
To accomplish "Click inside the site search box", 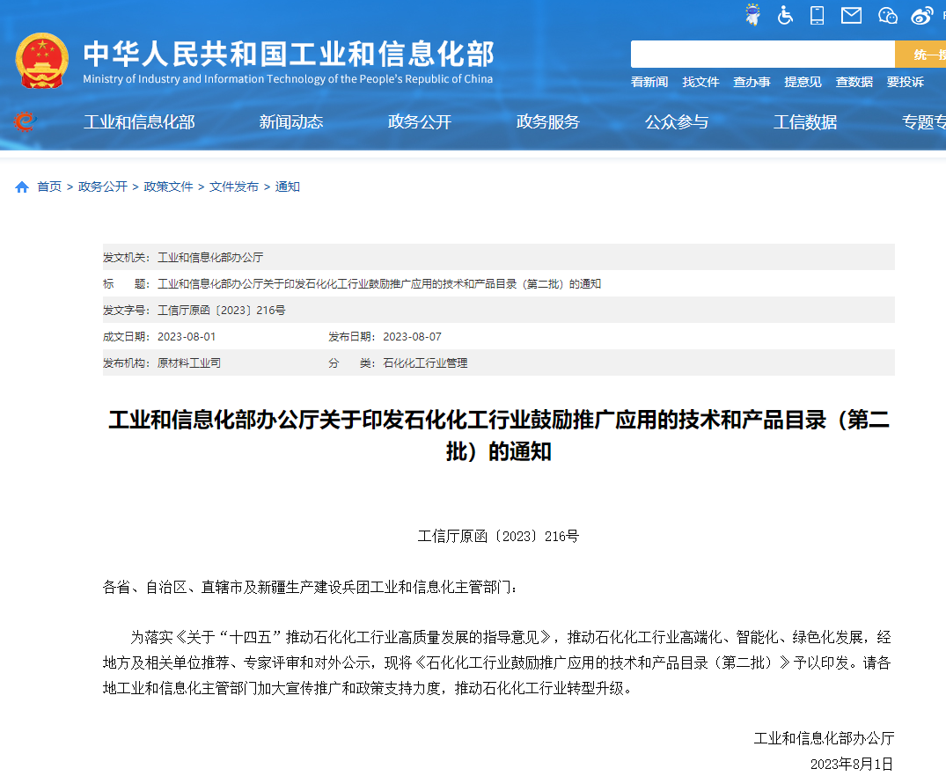I will (x=763, y=55).
